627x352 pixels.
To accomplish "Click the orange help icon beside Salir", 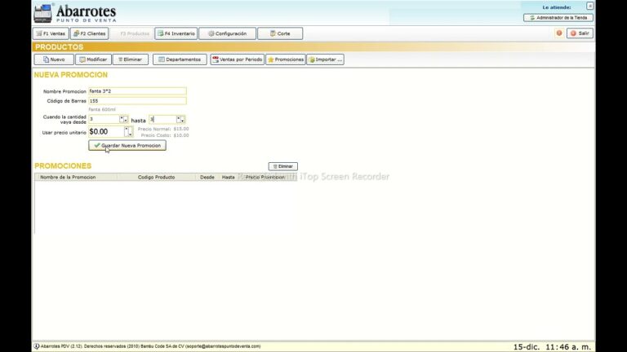I will (x=559, y=33).
